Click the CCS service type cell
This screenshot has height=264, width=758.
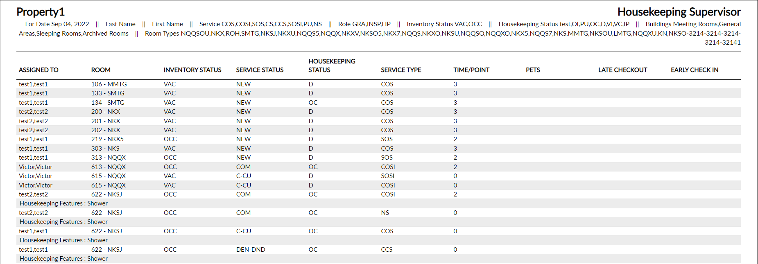tap(387, 250)
